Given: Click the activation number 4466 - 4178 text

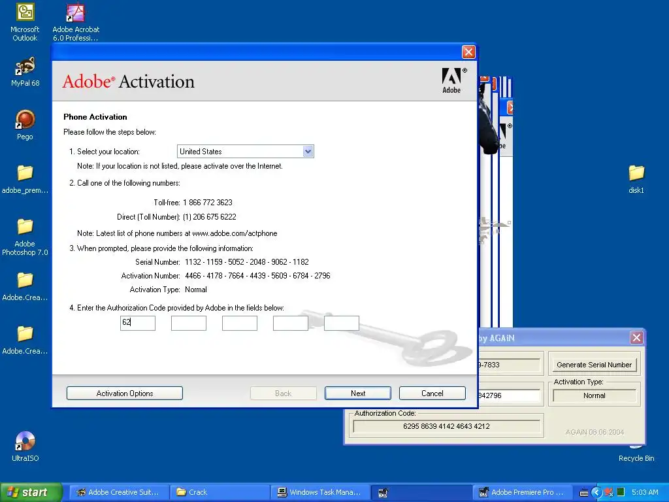Looking at the screenshot, I should pyautogui.click(x=257, y=275).
